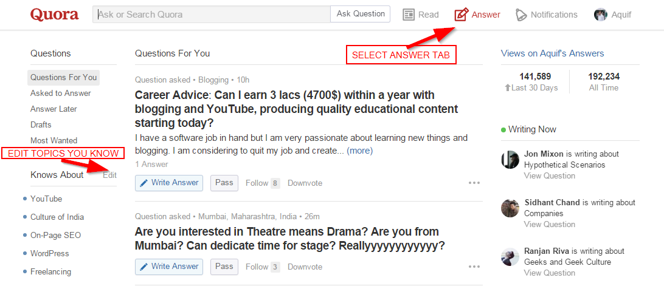Open the Mumbai, Maharashtra, India topic tag

(x=247, y=217)
